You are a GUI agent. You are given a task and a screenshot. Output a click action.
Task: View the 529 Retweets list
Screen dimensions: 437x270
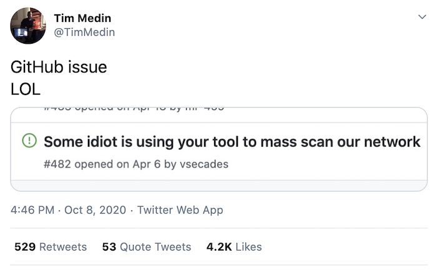coord(51,247)
